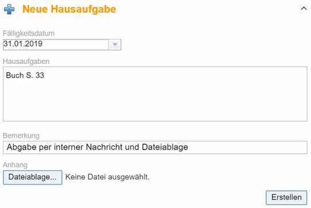The image size is (311, 208).
Task: Click the Anhang label
Action: pyautogui.click(x=15, y=165)
